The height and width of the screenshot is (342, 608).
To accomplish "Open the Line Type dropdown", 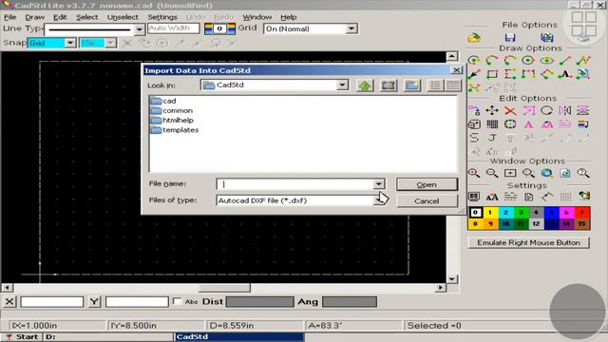I will tap(139, 29).
